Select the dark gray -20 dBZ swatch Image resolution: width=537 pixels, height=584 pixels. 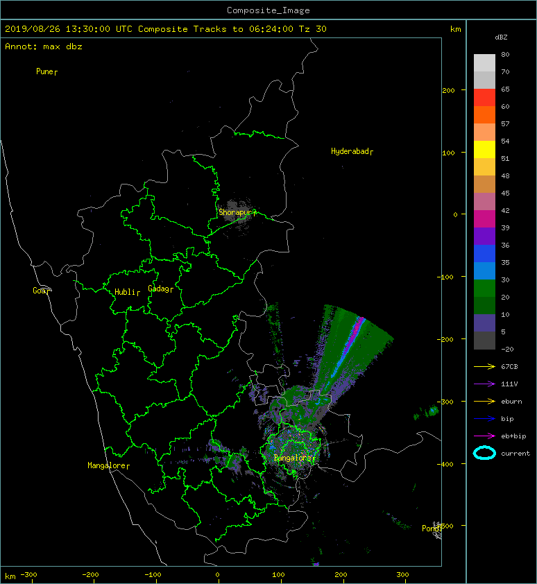[484, 341]
